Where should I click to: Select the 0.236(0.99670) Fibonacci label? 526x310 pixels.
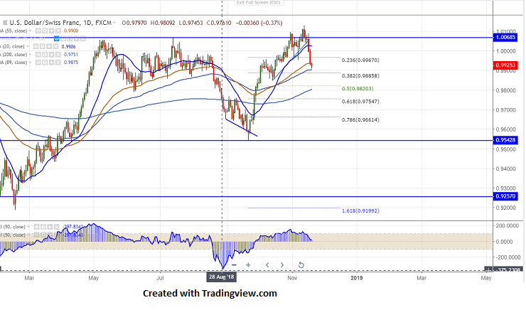pyautogui.click(x=360, y=60)
